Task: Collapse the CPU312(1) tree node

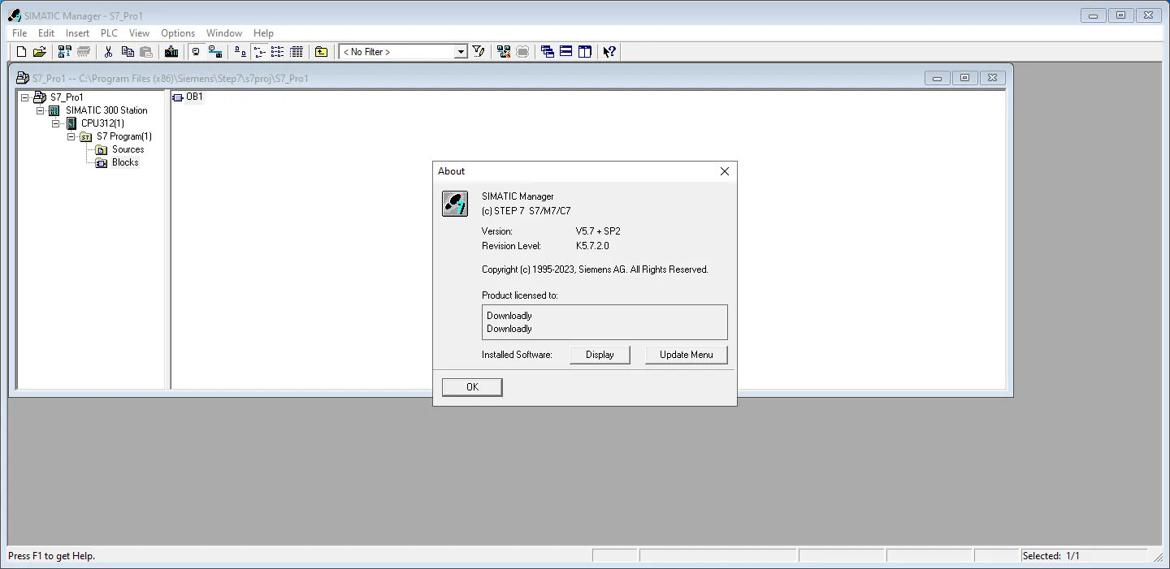Action: pyautogui.click(x=56, y=123)
